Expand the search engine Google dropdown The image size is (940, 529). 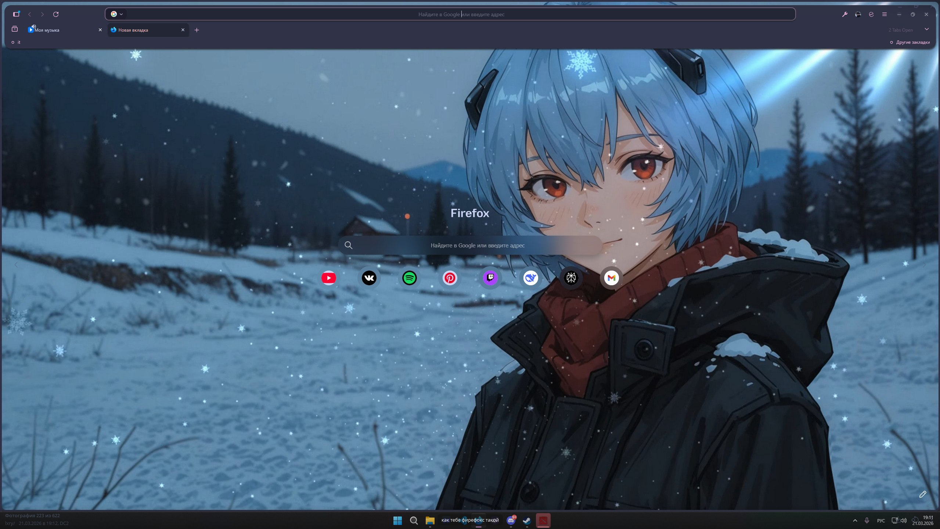coord(117,14)
